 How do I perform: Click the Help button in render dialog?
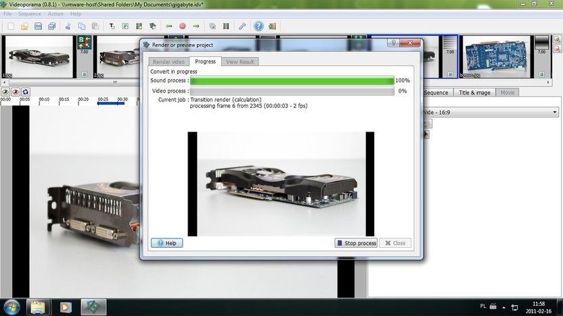click(167, 243)
